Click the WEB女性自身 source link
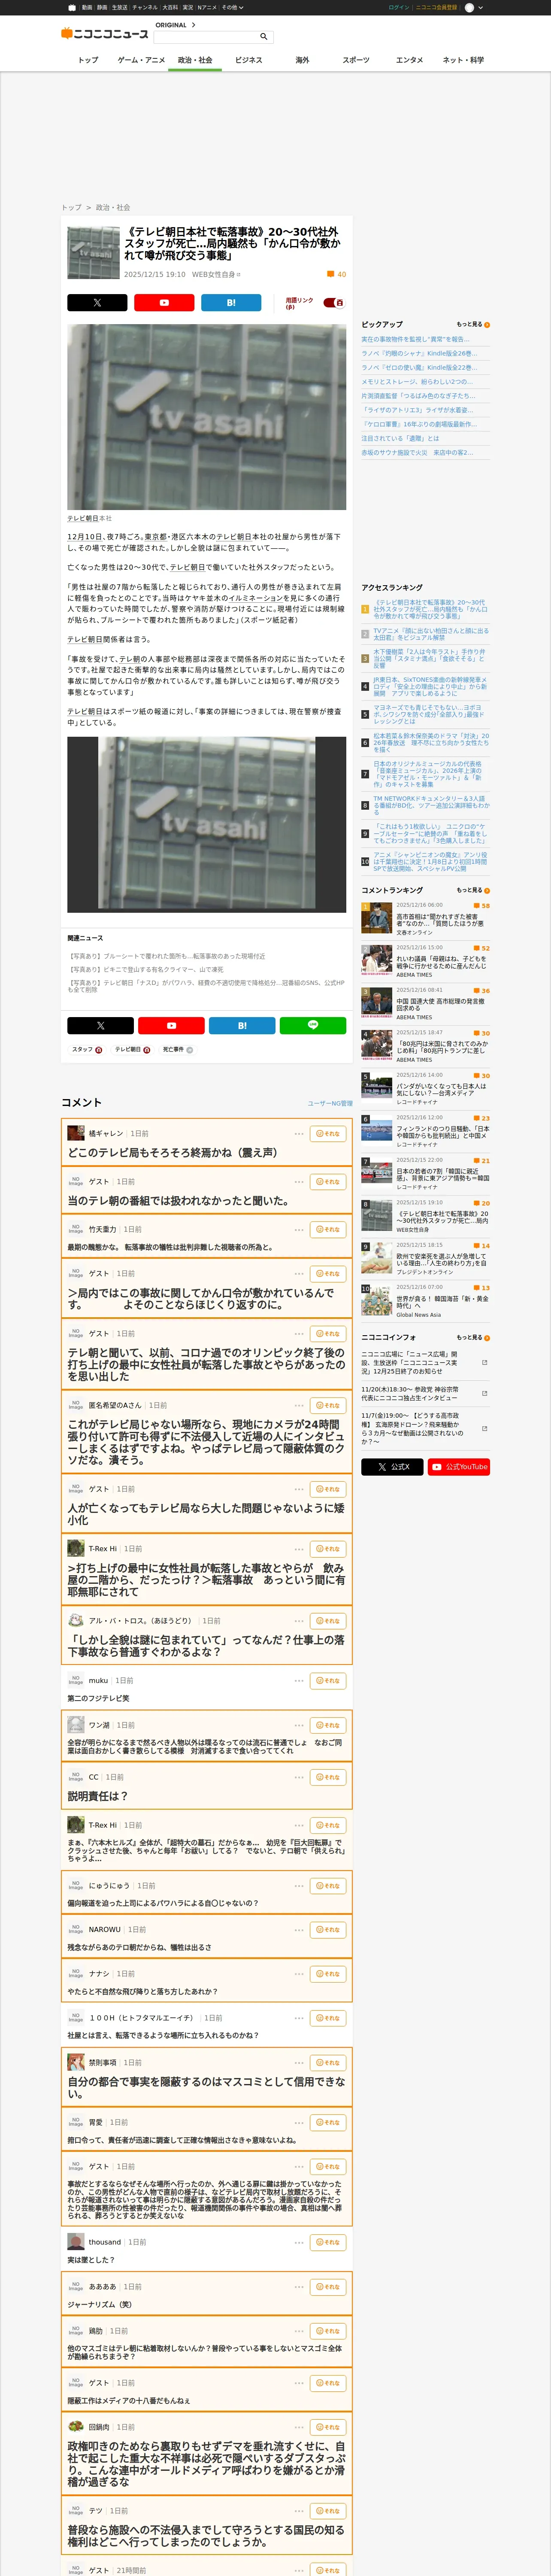The width and height of the screenshot is (551, 2576). pos(215,274)
